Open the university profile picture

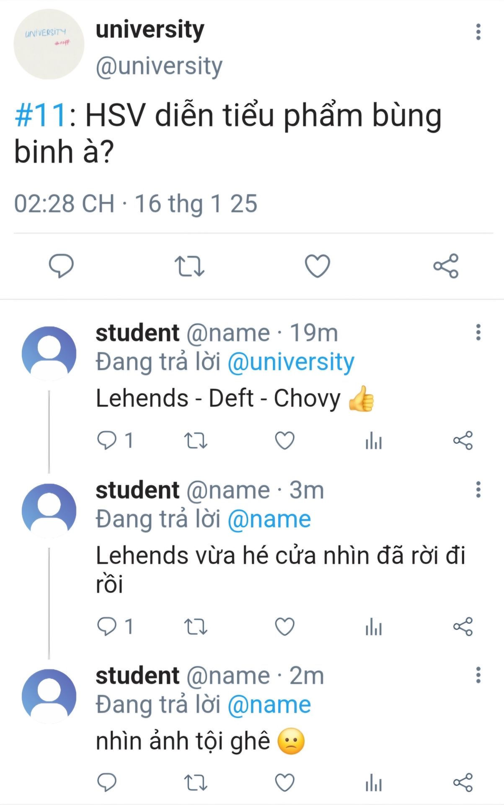coord(49,44)
